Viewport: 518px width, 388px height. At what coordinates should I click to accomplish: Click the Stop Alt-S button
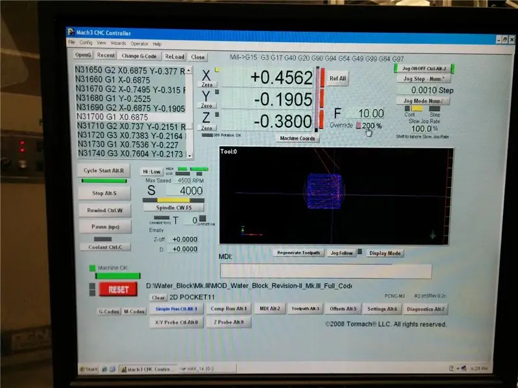pyautogui.click(x=104, y=193)
